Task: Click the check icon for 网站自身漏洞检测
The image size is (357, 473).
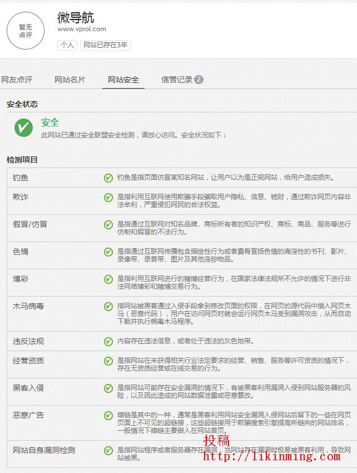Action: click(108, 450)
